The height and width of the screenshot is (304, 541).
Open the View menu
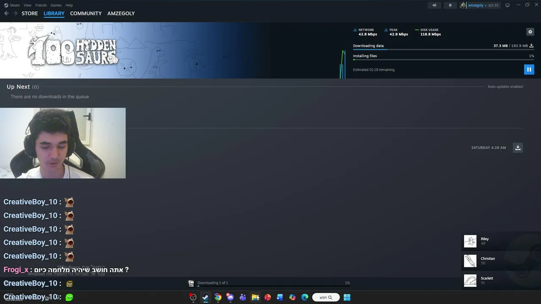(x=27, y=5)
